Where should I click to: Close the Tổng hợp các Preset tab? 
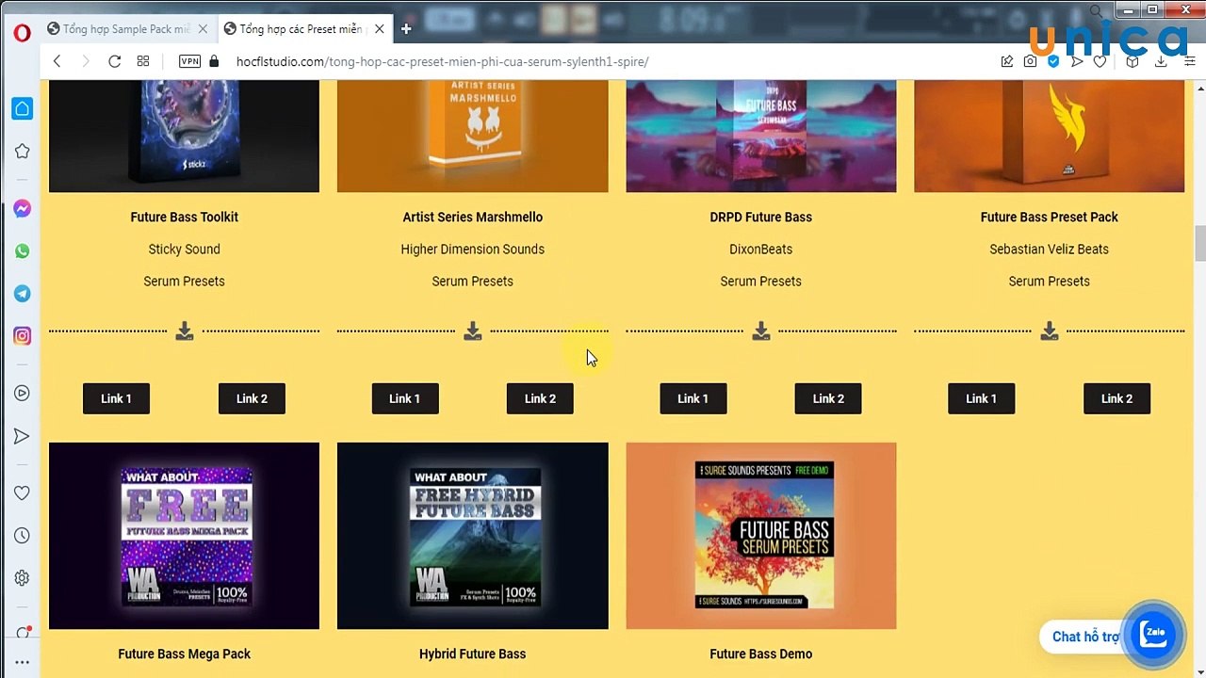pos(379,29)
